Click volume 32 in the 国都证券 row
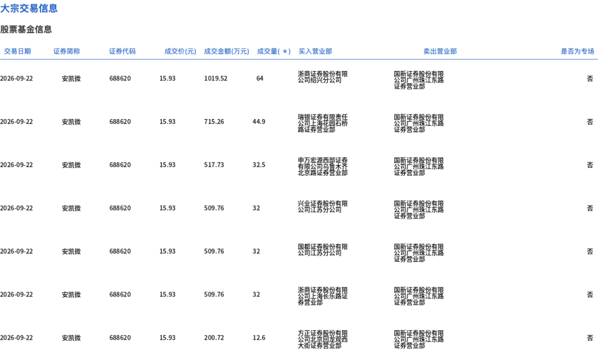The width and height of the screenshot is (598, 362). click(256, 251)
